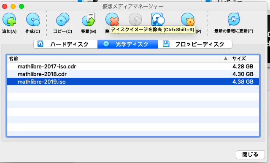This screenshot has width=270, height=163.
Task: Click the 移動(M) toolbar label
Action: 89,31
